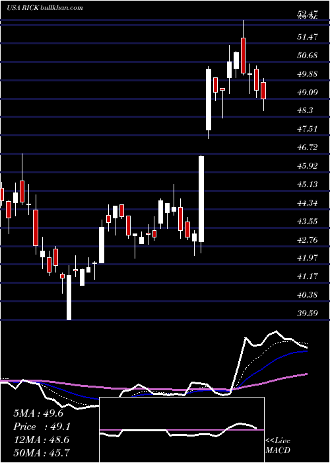Select the 45.13 price axis label

[x=308, y=185]
